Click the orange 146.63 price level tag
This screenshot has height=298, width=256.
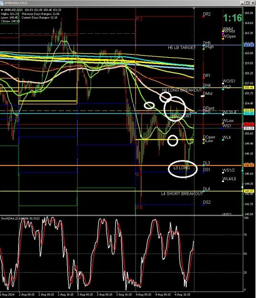pyautogui.click(x=249, y=165)
